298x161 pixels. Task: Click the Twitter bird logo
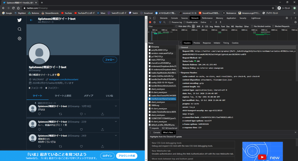(x=19, y=20)
